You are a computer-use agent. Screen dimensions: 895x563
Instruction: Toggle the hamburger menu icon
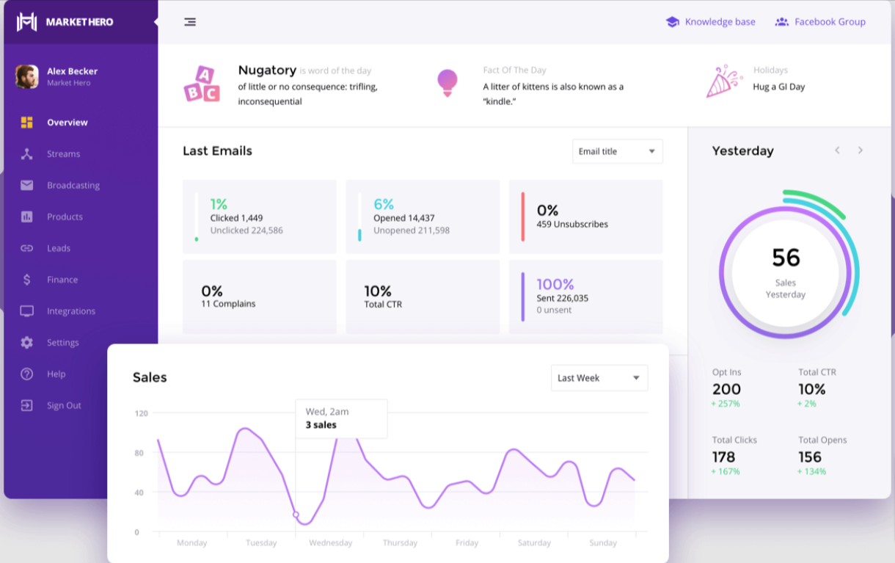pyautogui.click(x=190, y=22)
